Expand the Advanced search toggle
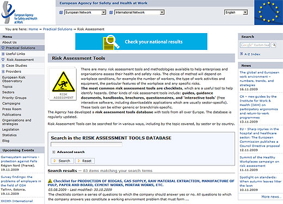 (x=54, y=152)
